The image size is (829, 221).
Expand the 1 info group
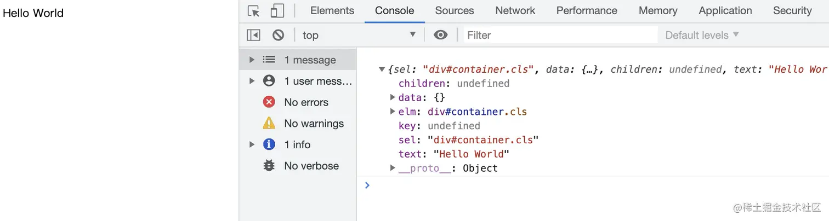252,144
